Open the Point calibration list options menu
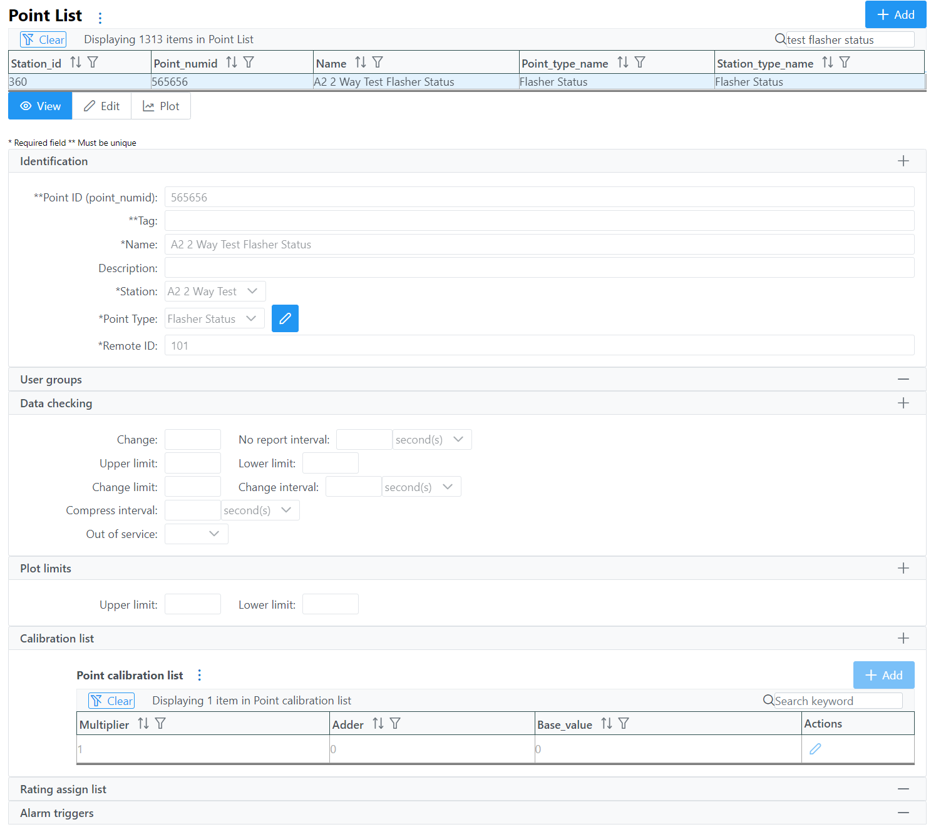Screen dimensions: 931x832 click(x=200, y=675)
